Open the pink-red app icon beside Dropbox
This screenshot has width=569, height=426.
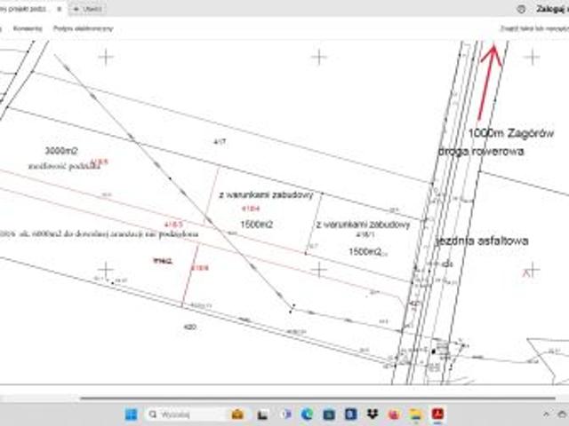click(394, 414)
